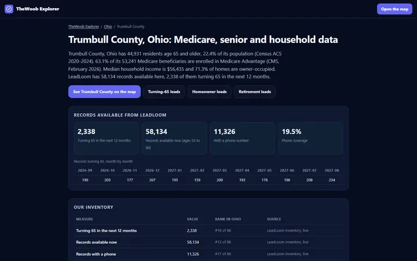Click the value 159 under 2027-02
Screen dimensions: 417x261
pos(197,180)
